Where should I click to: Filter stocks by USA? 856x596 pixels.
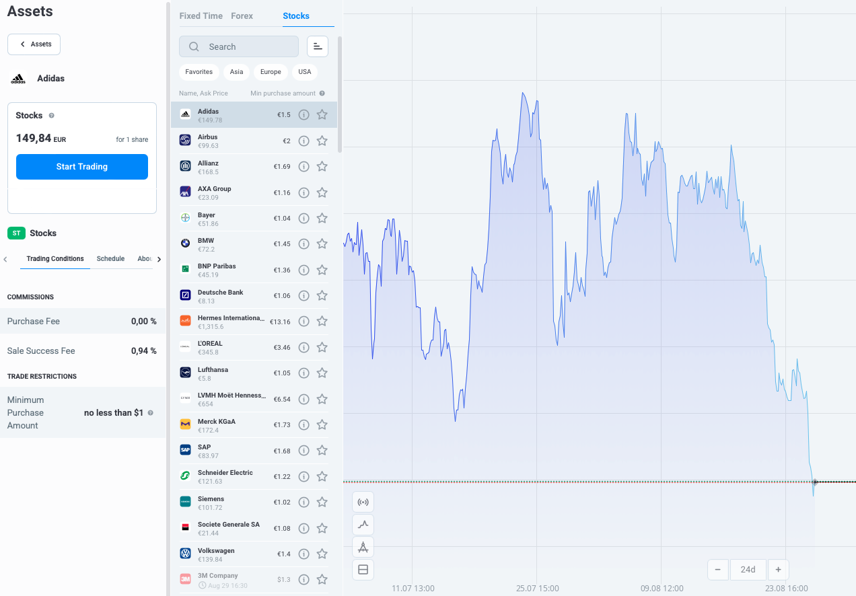[305, 72]
